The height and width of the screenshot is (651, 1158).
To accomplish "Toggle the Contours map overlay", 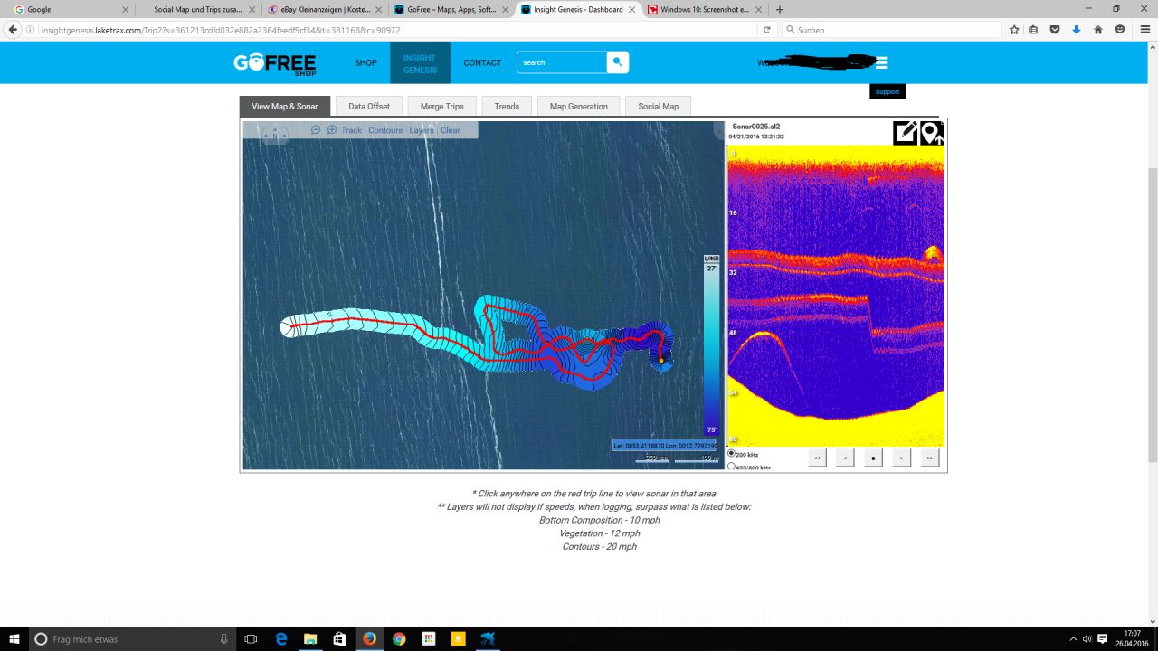I will pyautogui.click(x=385, y=130).
